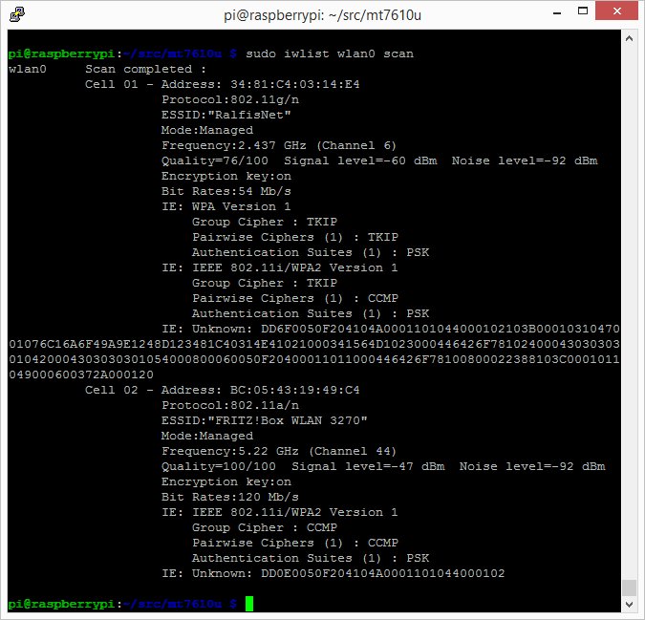Click 'Group Cipher : CCMP' line

coord(265,527)
